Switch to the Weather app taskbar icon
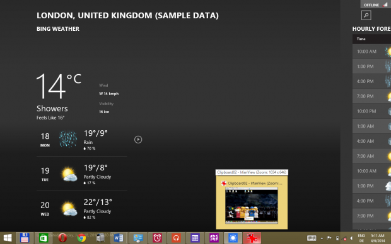This screenshot has width=391, height=244. pos(233,238)
